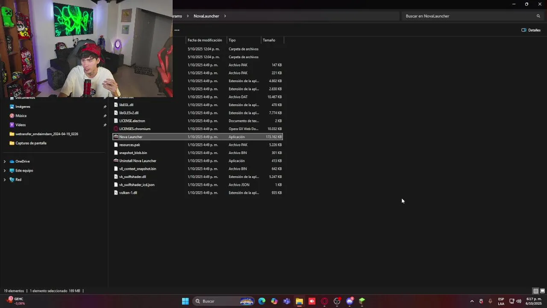Select Este equipo in the navigation pane
The height and width of the screenshot is (308, 547).
(24, 171)
